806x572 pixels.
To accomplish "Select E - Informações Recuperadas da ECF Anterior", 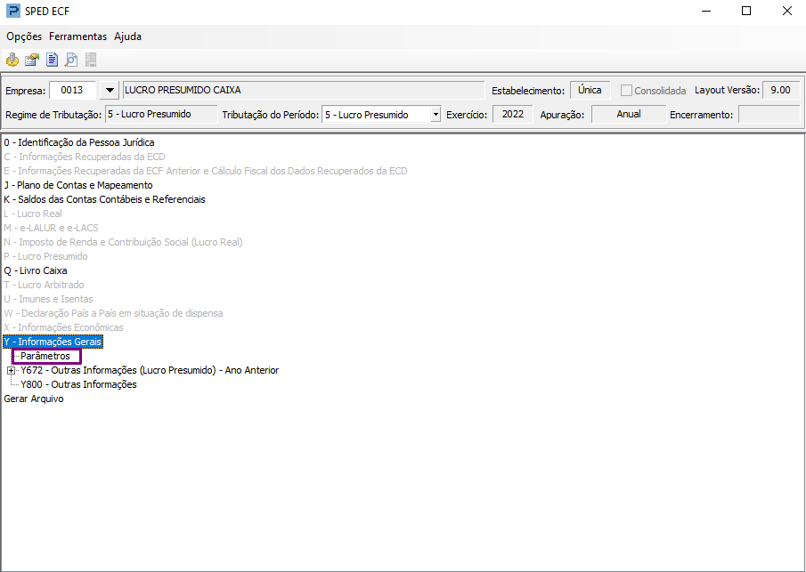I will [x=206, y=171].
